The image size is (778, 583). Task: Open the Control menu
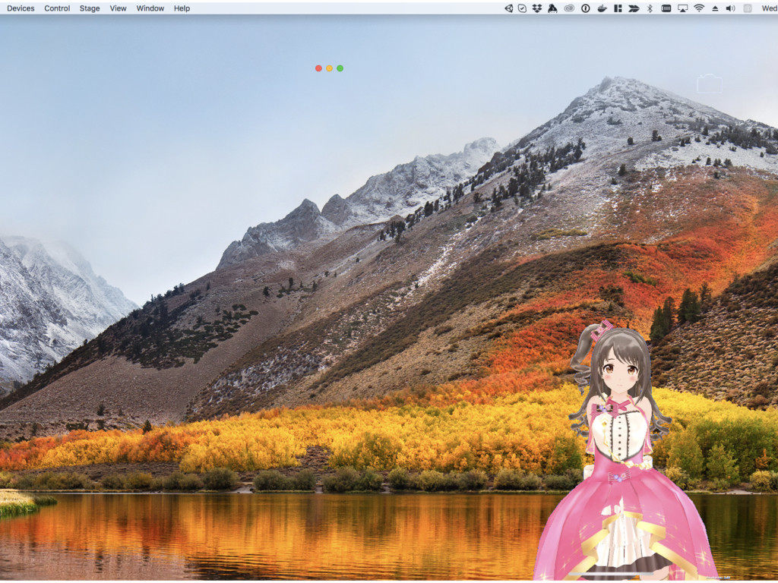[57, 8]
